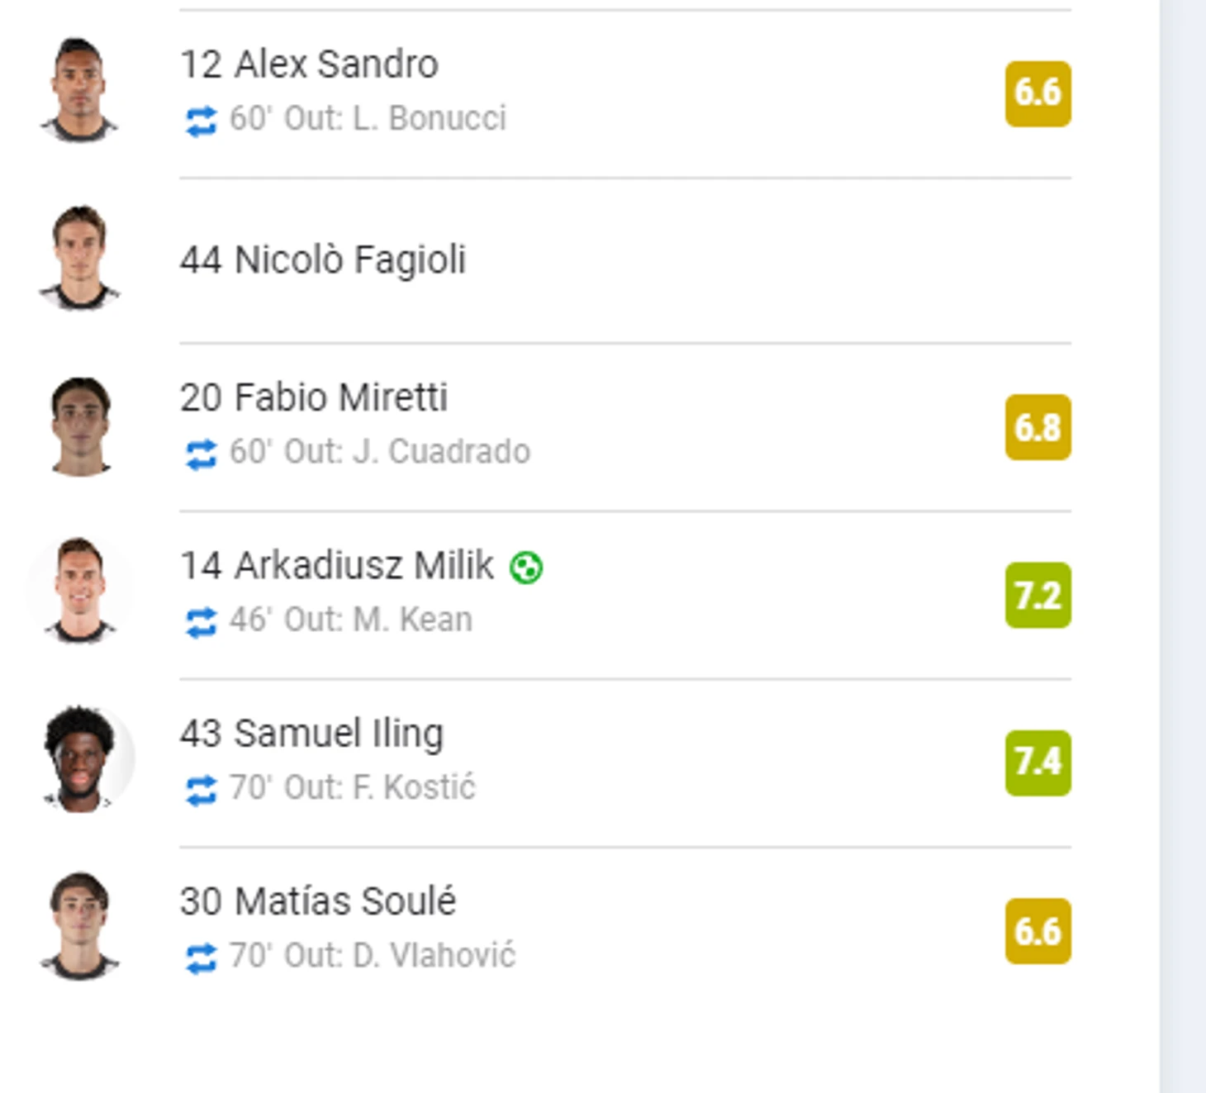Click Samuel Iling's substitution arrows icon
The height and width of the screenshot is (1093, 1206).
point(201,790)
